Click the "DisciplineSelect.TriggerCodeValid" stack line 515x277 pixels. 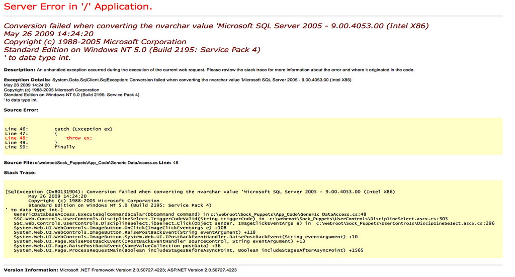(x=230, y=219)
